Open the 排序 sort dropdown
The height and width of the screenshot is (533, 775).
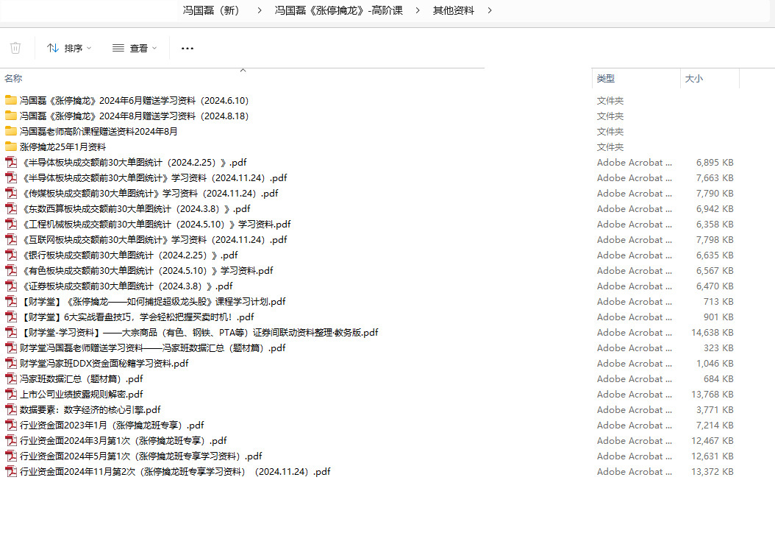coord(69,48)
